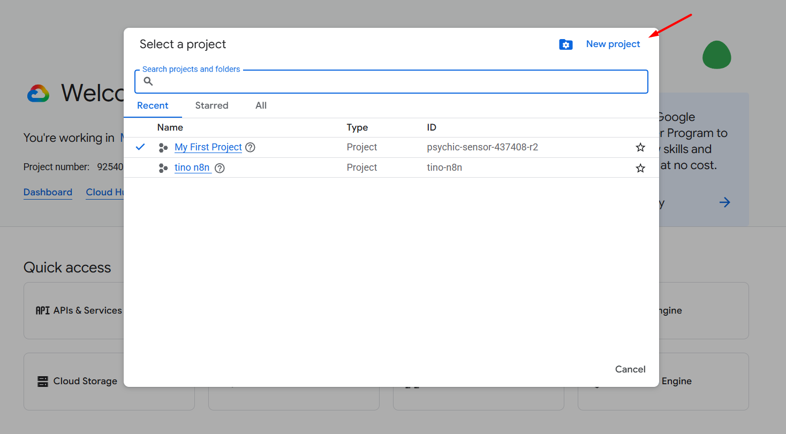
Task: Click the search magnifier icon
Action: click(x=148, y=81)
